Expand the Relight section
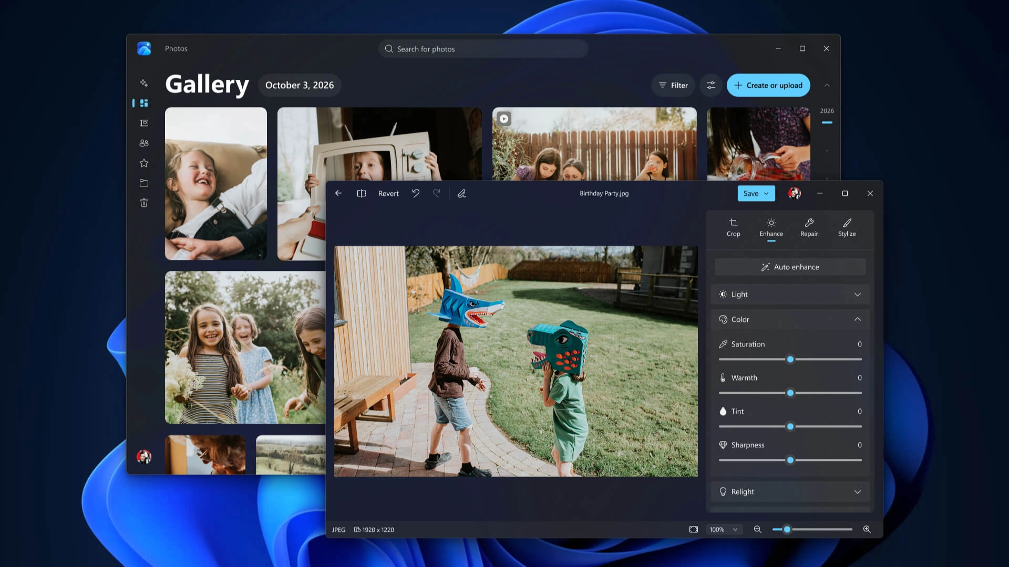The width and height of the screenshot is (1009, 567). point(790,491)
